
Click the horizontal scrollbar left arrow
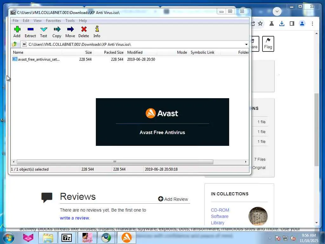click(x=14, y=162)
